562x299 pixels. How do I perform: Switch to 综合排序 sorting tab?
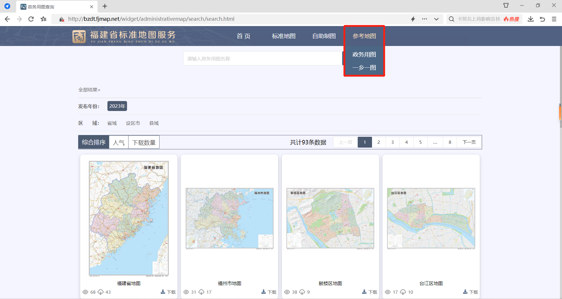(x=94, y=142)
